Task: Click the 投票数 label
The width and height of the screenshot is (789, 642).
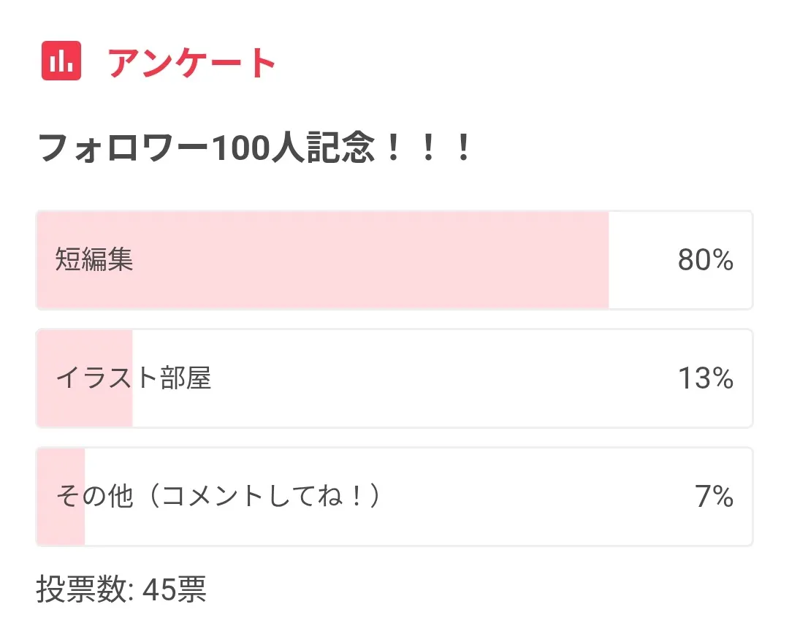Action: pyautogui.click(x=83, y=589)
